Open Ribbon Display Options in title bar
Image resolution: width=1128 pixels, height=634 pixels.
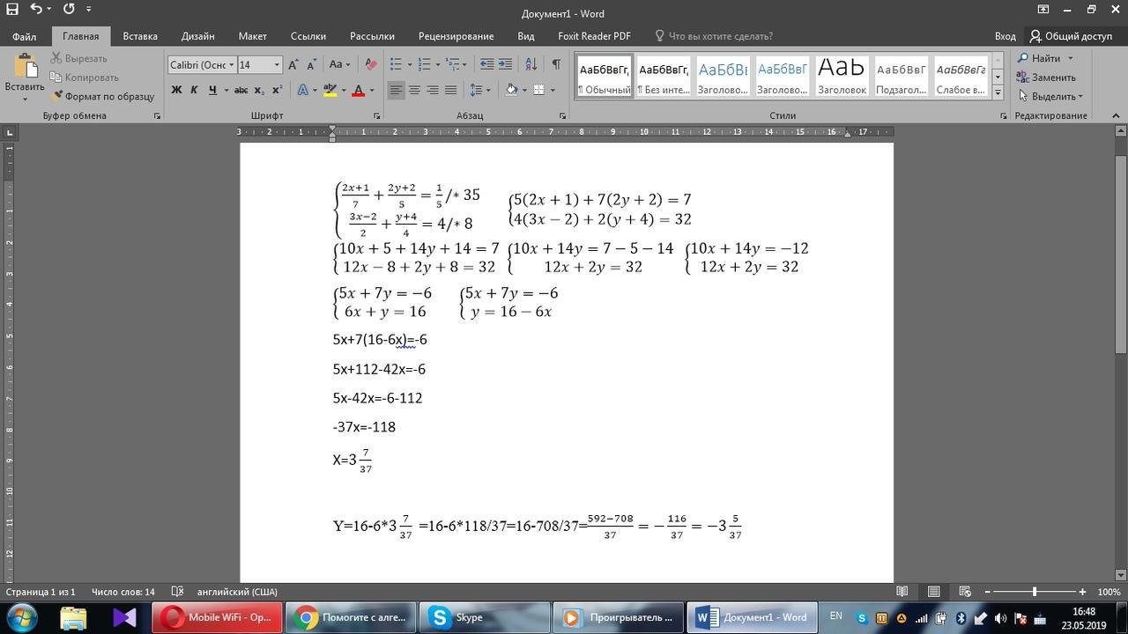[1043, 10]
